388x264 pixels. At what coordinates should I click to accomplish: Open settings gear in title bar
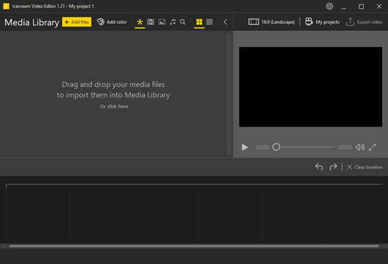[x=329, y=6]
